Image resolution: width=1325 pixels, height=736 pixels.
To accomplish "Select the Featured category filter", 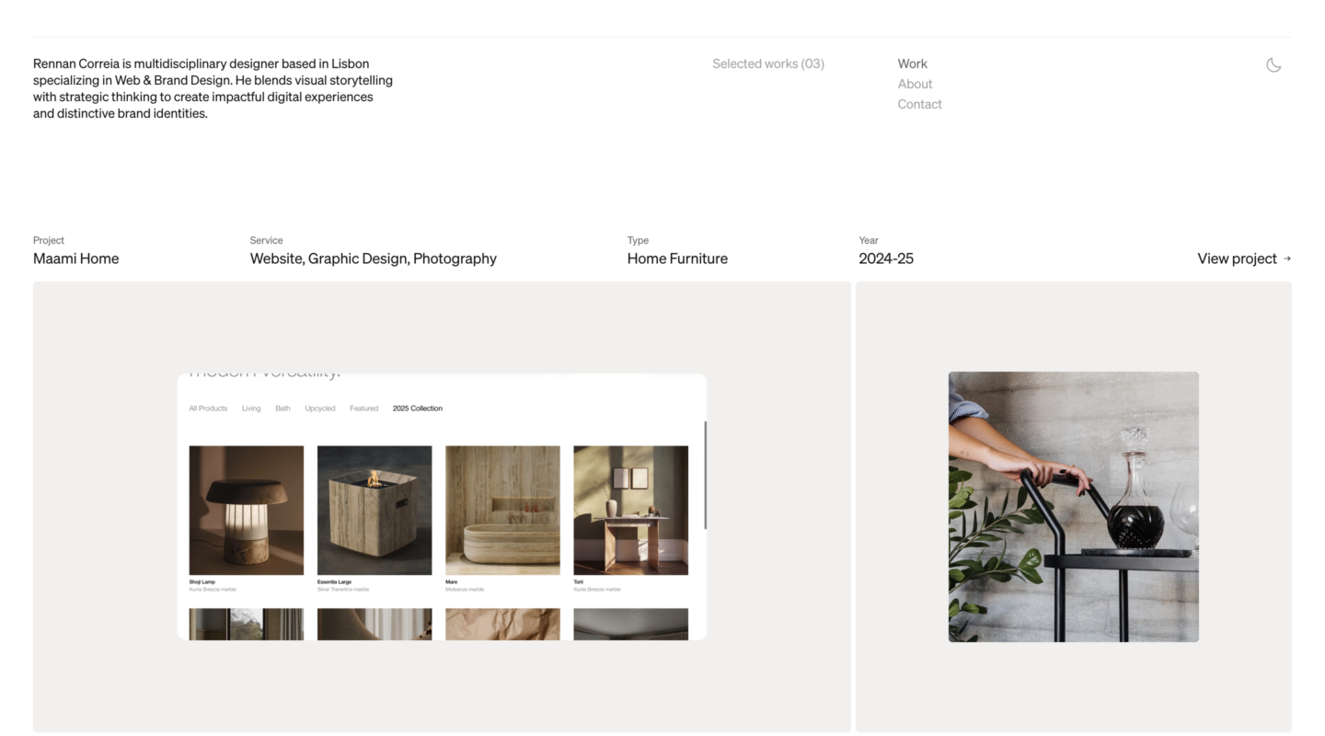I will click(363, 408).
